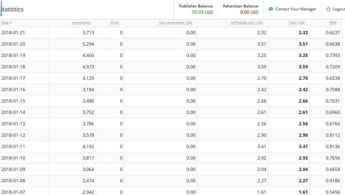The height and width of the screenshot is (195, 345).
Task: Select the 2018-01-18 date cell
Action: tap(13, 67)
